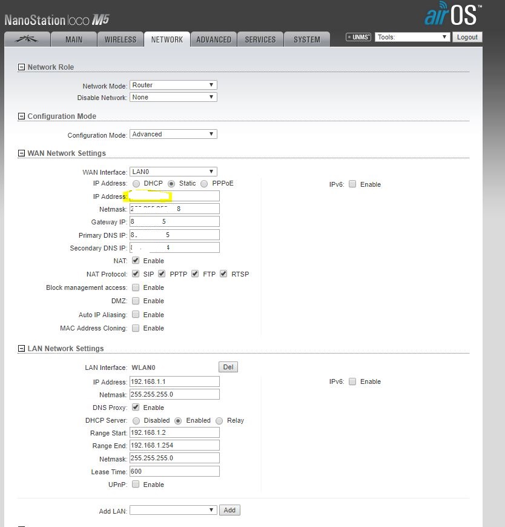505x527 pixels.
Task: Select PPPoE for WAN IP Address
Action: click(x=204, y=184)
